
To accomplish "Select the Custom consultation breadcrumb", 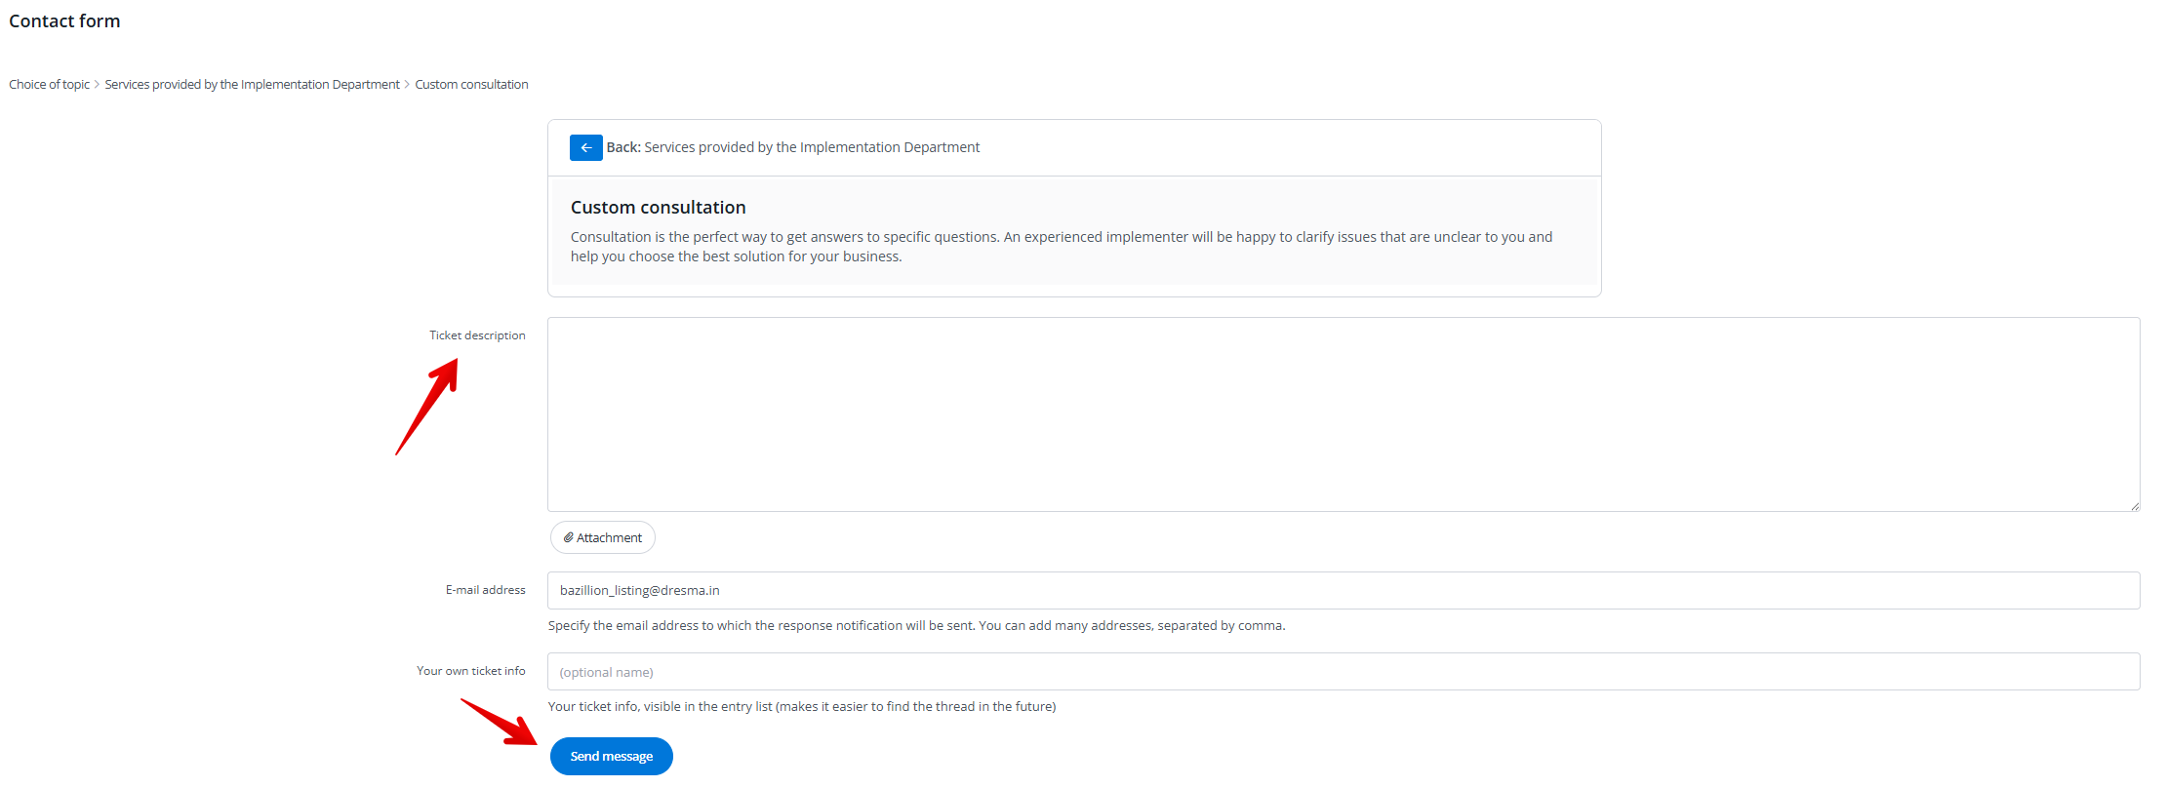I will pos(471,85).
